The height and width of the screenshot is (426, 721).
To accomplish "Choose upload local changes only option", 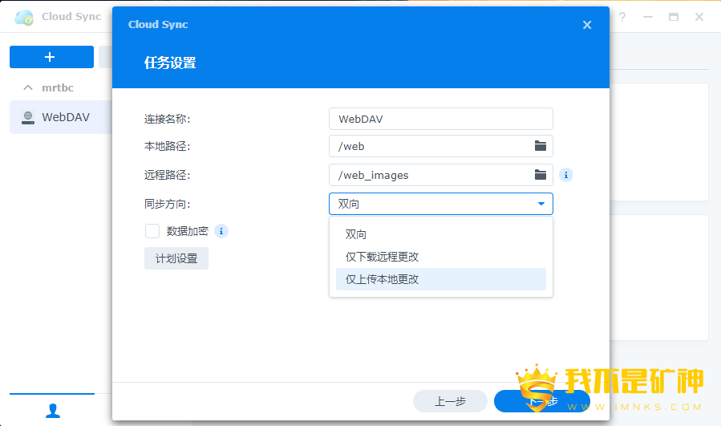I will coord(441,279).
